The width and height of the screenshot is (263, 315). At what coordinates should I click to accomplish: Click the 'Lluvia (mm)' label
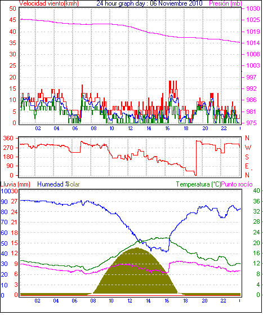pyautogui.click(x=15, y=184)
